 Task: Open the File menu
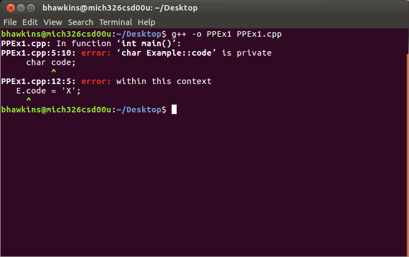10,22
